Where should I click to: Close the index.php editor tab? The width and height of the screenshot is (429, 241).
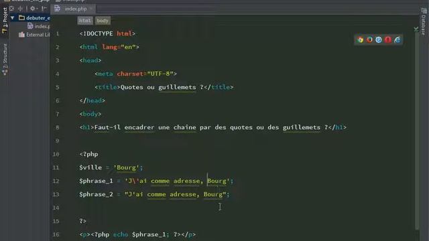click(91, 9)
